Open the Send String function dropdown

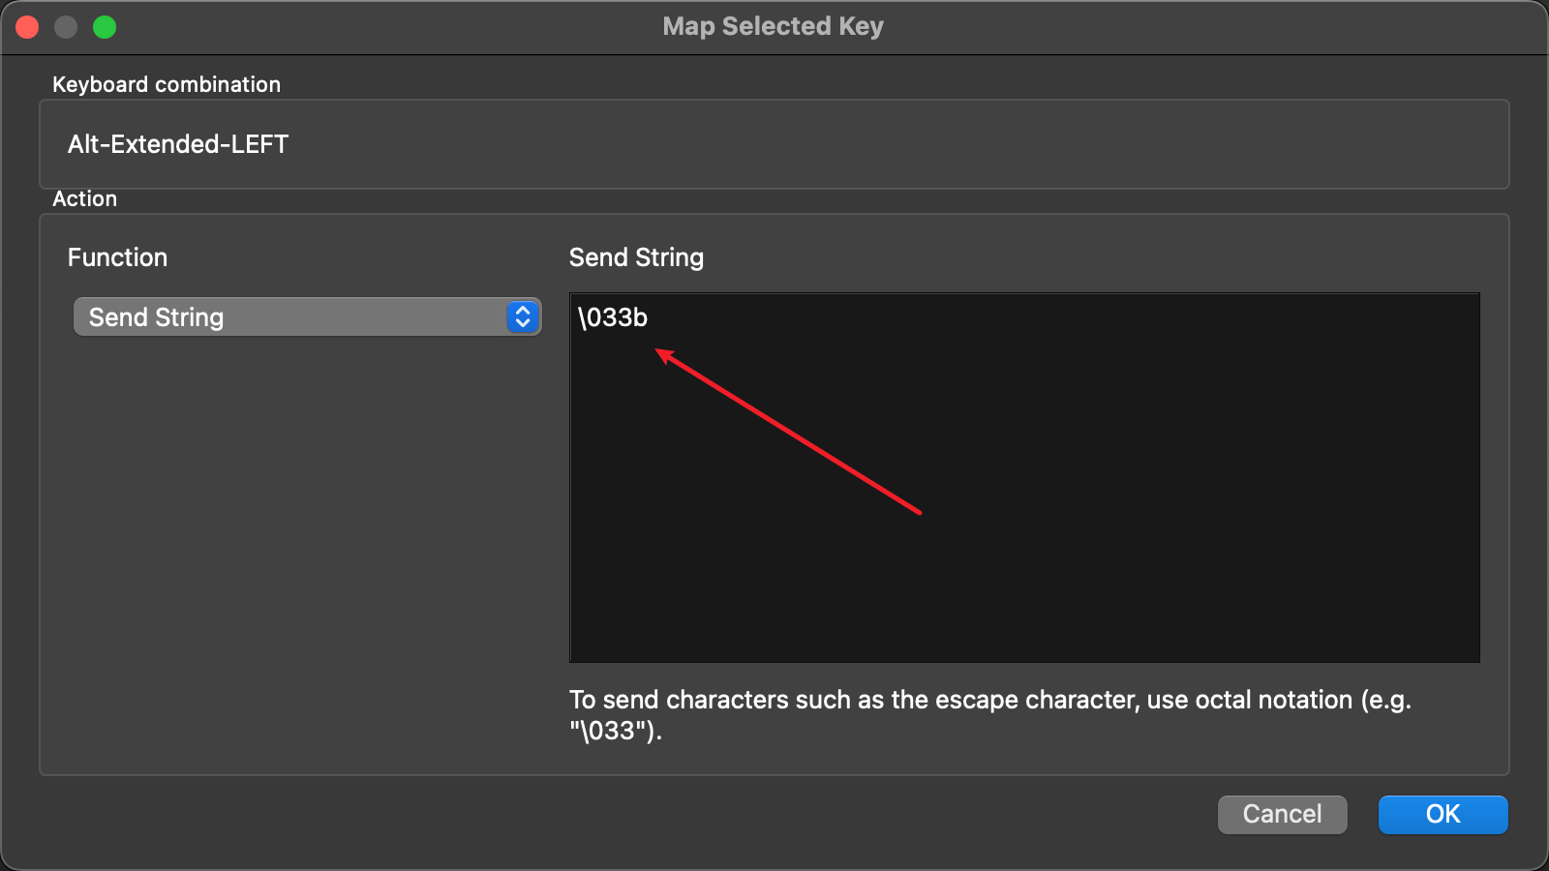[290, 316]
